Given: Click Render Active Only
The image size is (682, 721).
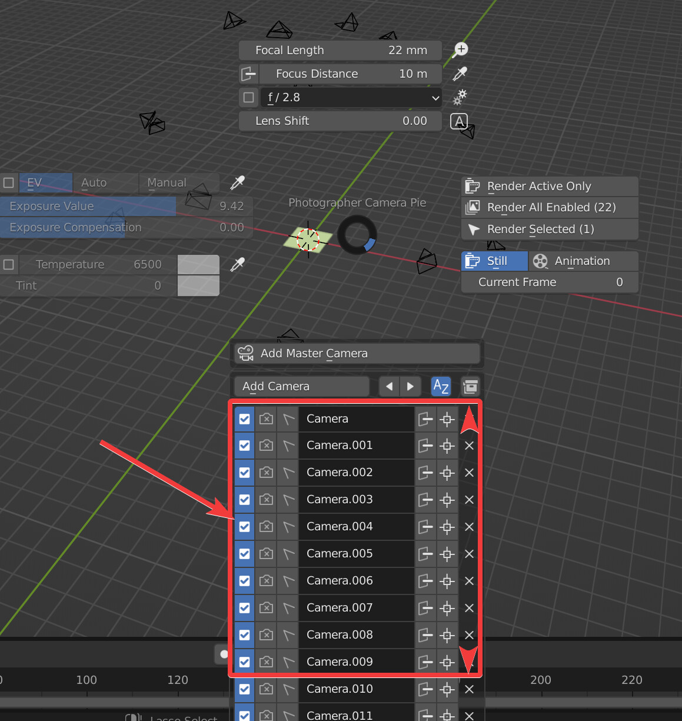Looking at the screenshot, I should (550, 186).
